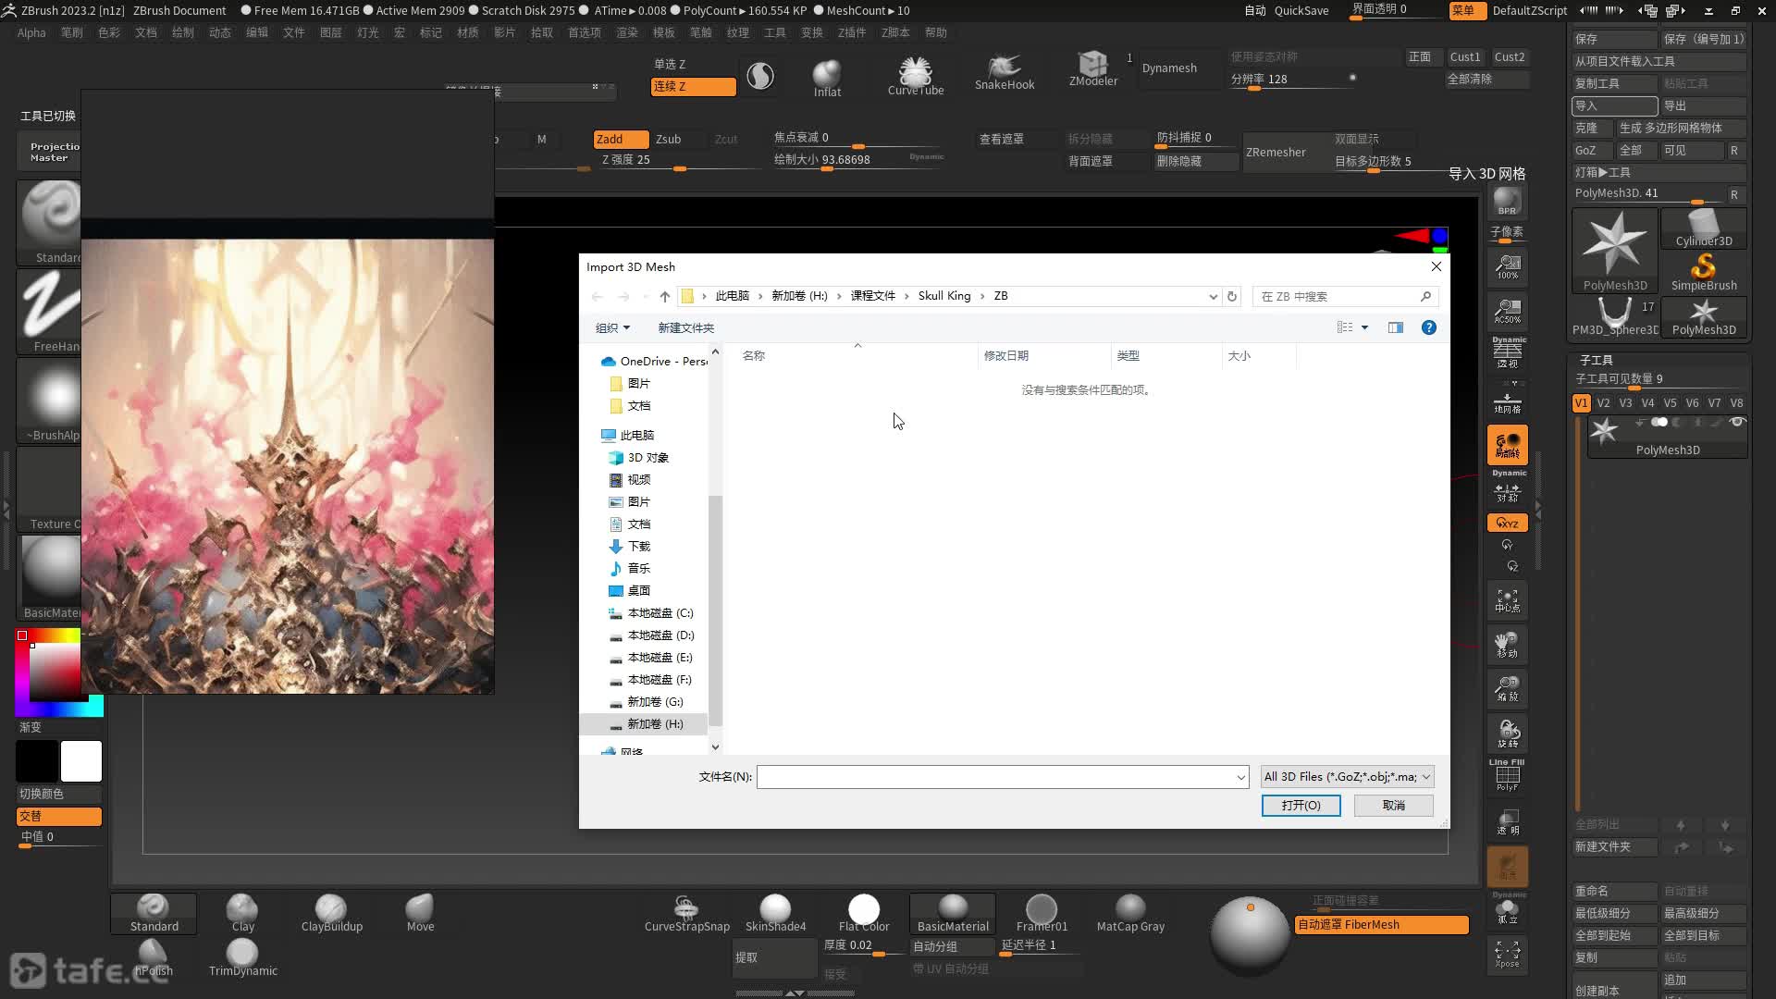Choose the MatCap Gray material
The height and width of the screenshot is (999, 1776).
tap(1130, 913)
